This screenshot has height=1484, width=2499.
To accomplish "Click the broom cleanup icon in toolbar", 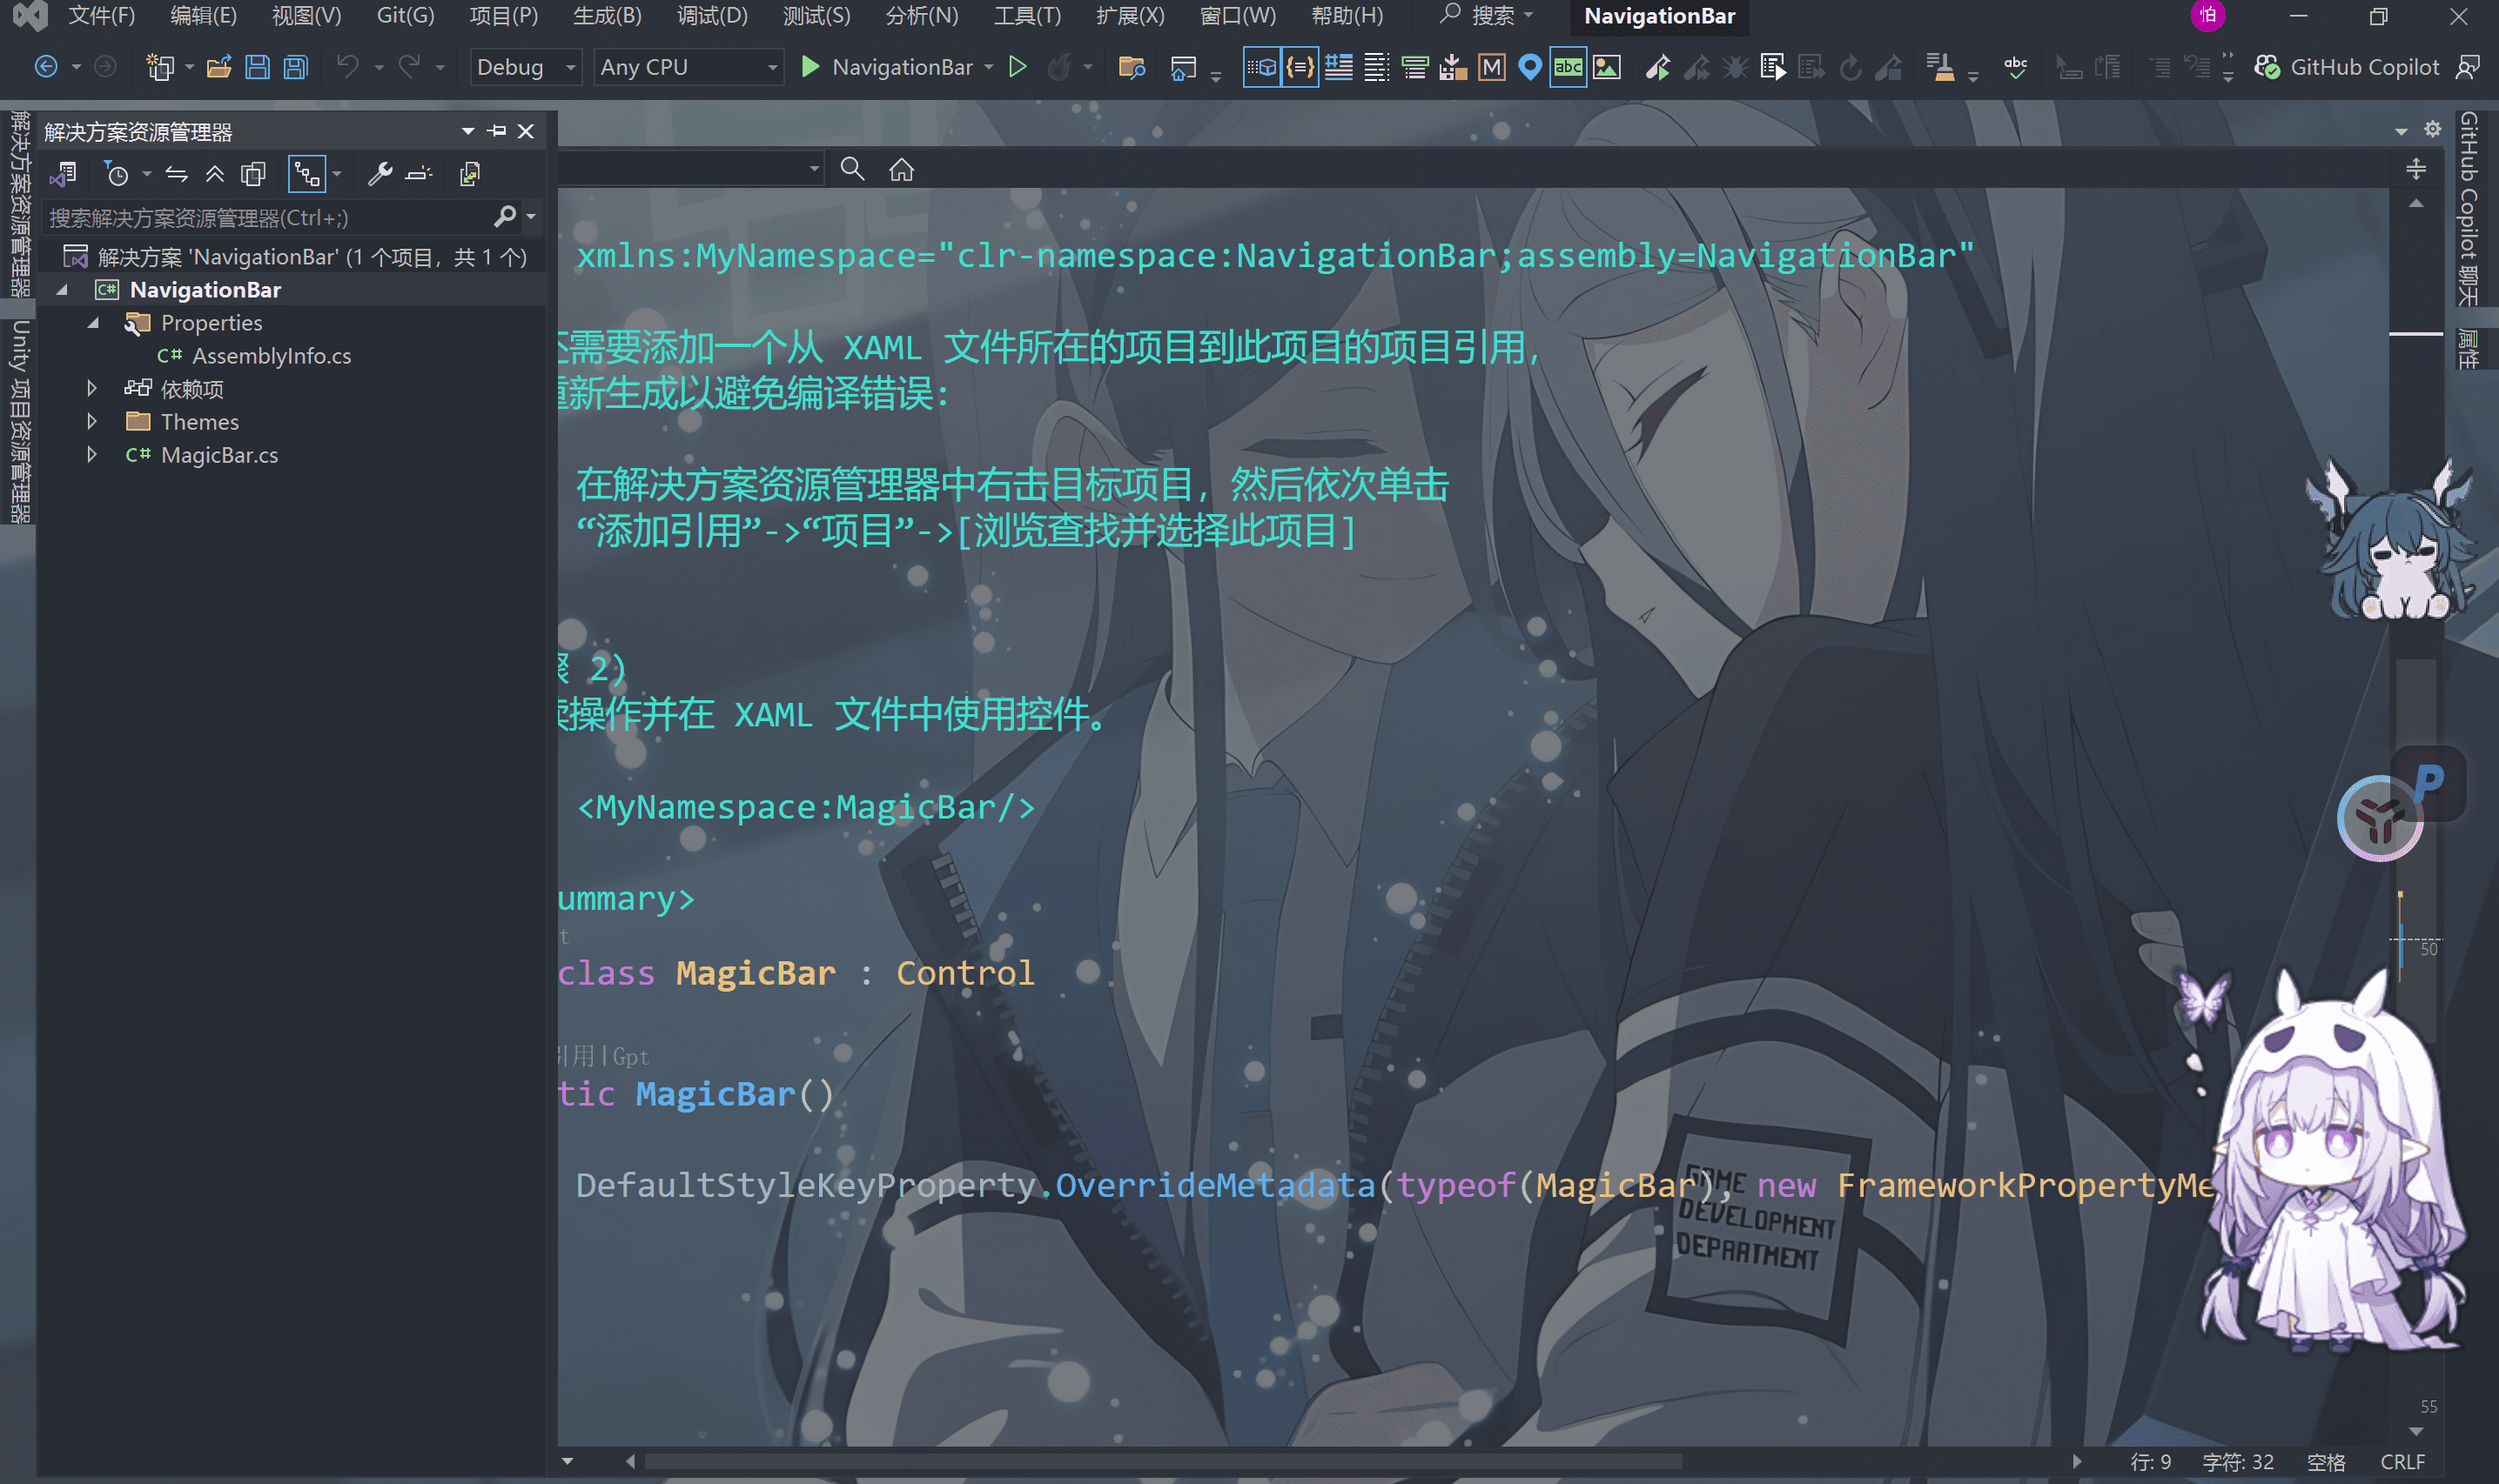I will click(1941, 67).
